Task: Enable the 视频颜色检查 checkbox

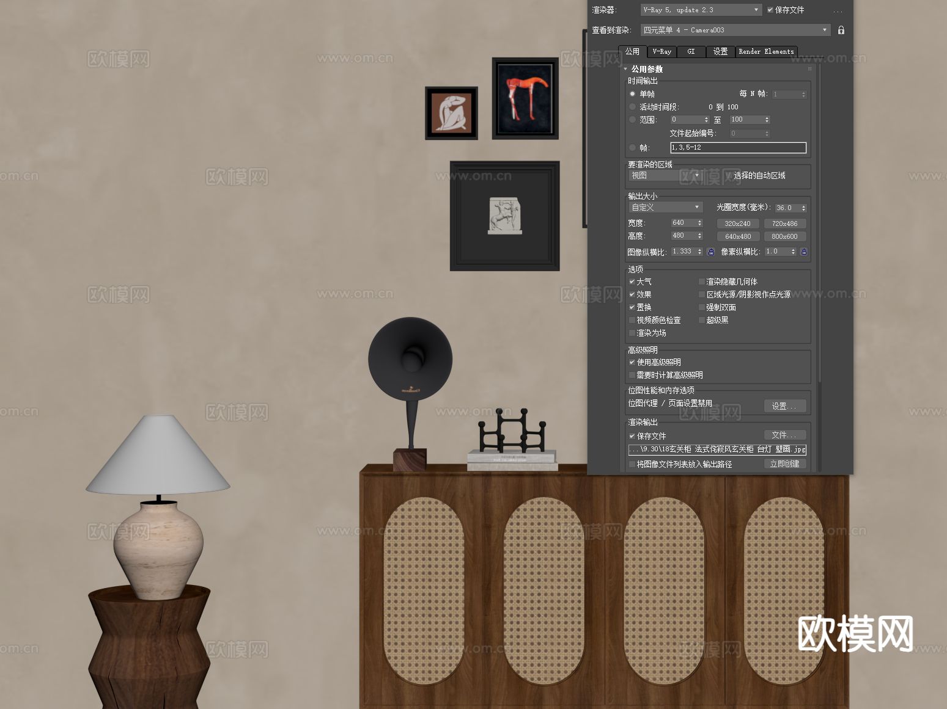Action: [x=632, y=320]
